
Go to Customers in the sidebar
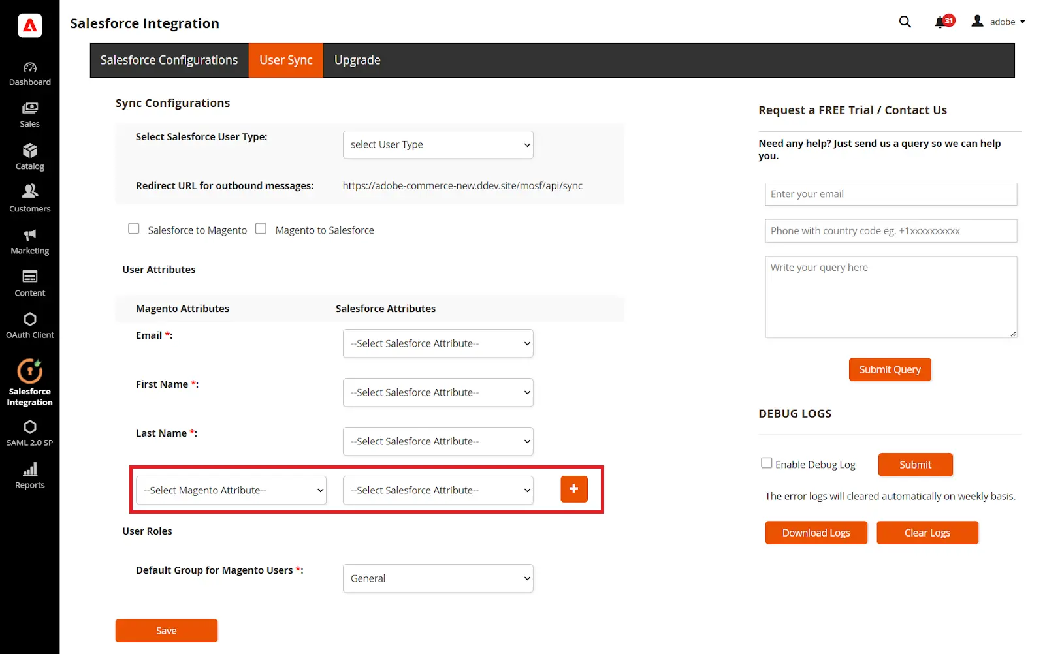(29, 199)
